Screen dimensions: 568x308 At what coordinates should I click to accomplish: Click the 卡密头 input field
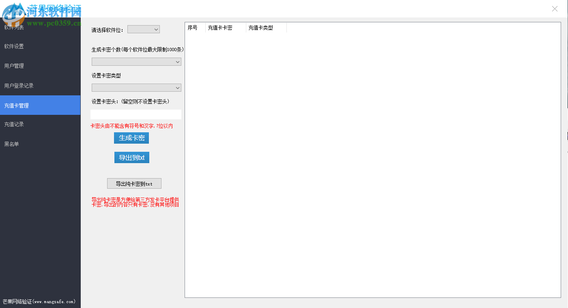pos(136,114)
